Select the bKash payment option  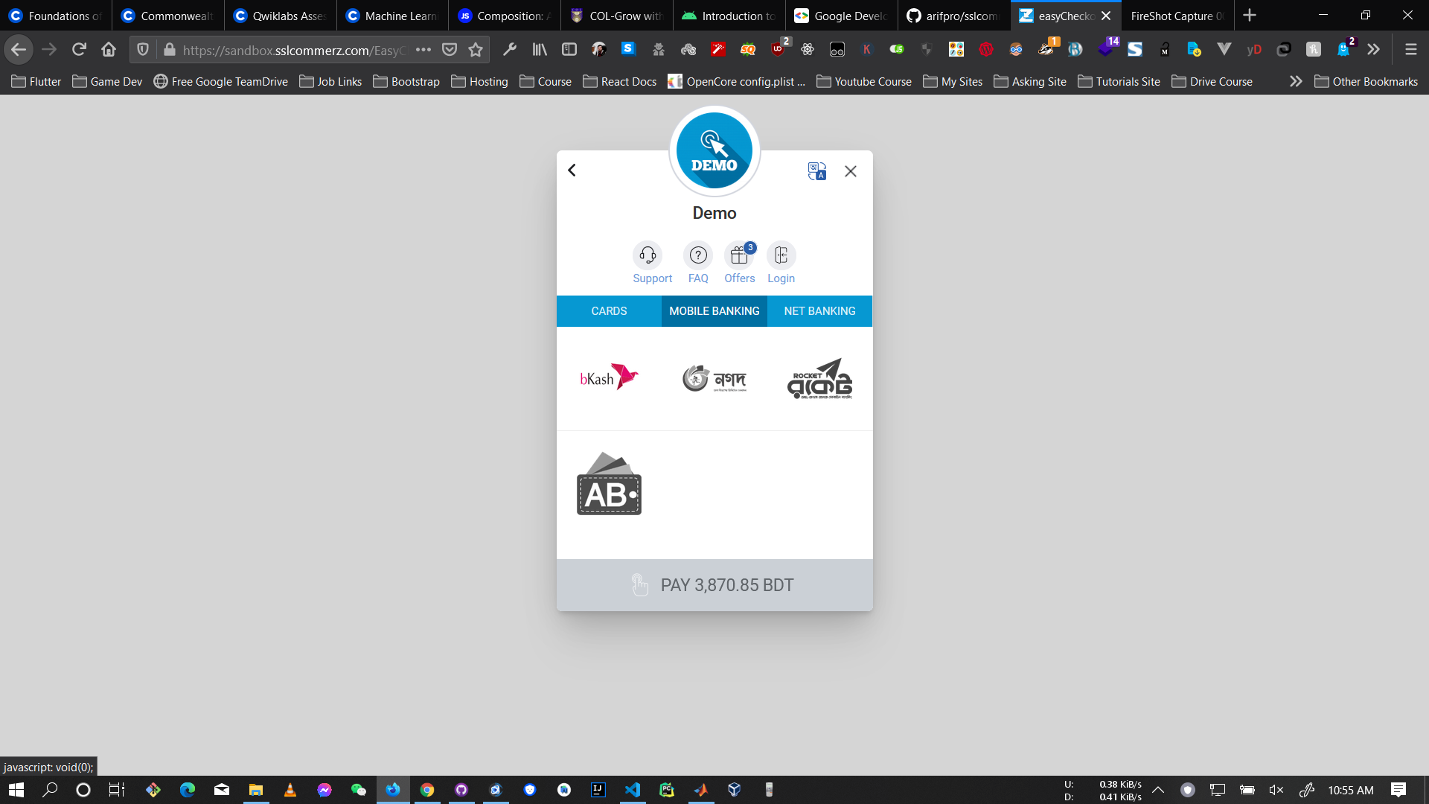(609, 378)
